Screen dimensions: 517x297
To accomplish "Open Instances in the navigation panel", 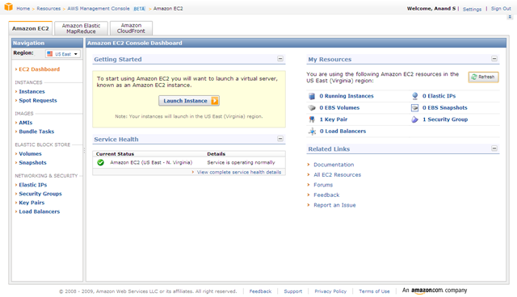I will click(32, 91).
